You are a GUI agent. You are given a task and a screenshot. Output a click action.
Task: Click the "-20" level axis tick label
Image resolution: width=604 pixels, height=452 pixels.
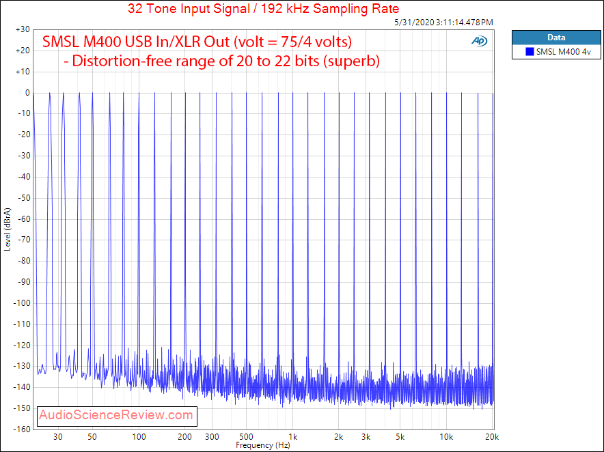pyautogui.click(x=24, y=135)
